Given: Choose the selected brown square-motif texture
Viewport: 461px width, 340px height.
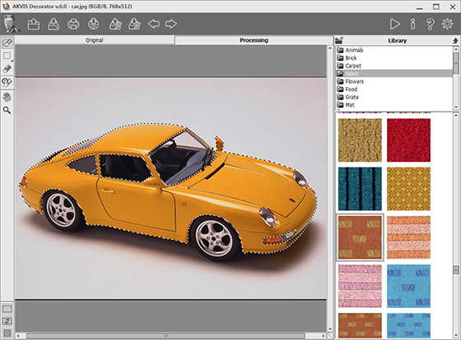Looking at the screenshot, I should click(x=360, y=237).
